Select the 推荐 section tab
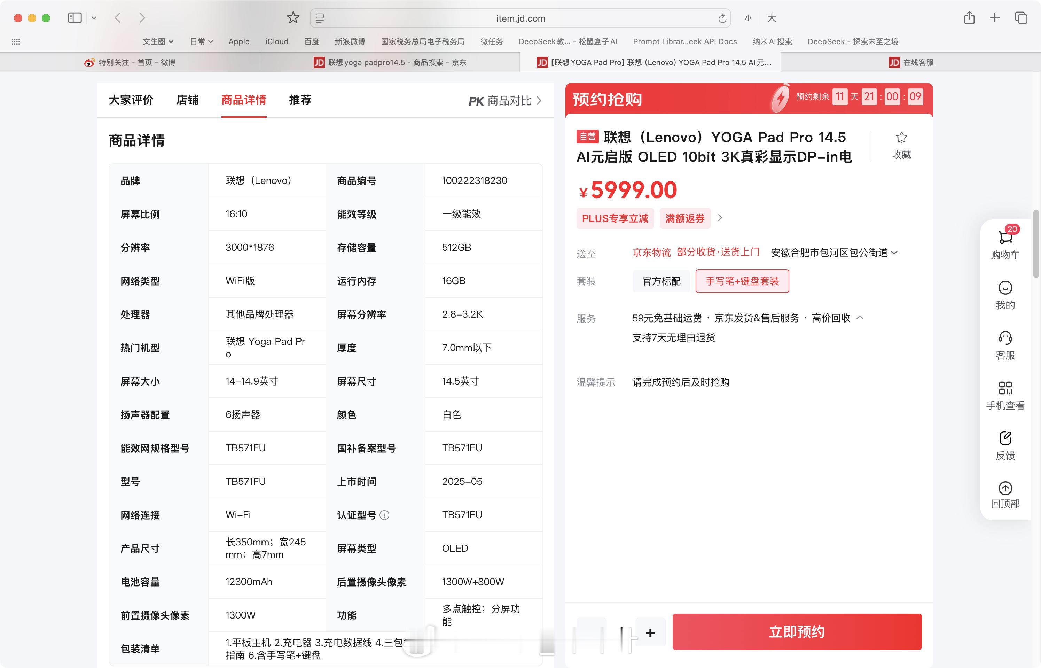This screenshot has width=1041, height=668. 300,100
